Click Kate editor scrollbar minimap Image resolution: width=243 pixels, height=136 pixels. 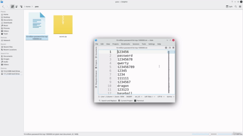click(x=171, y=72)
